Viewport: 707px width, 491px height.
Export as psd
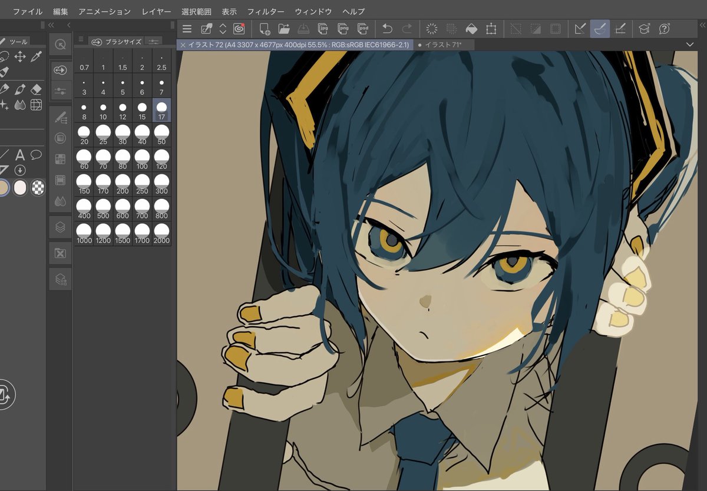(364, 28)
